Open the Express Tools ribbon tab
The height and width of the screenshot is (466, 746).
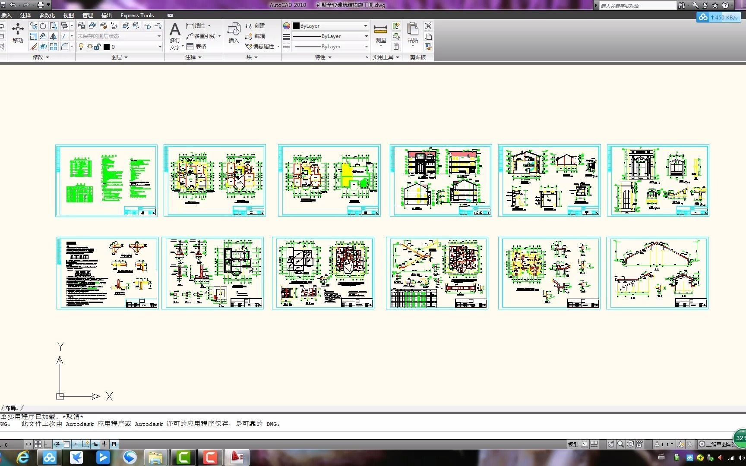tap(137, 15)
